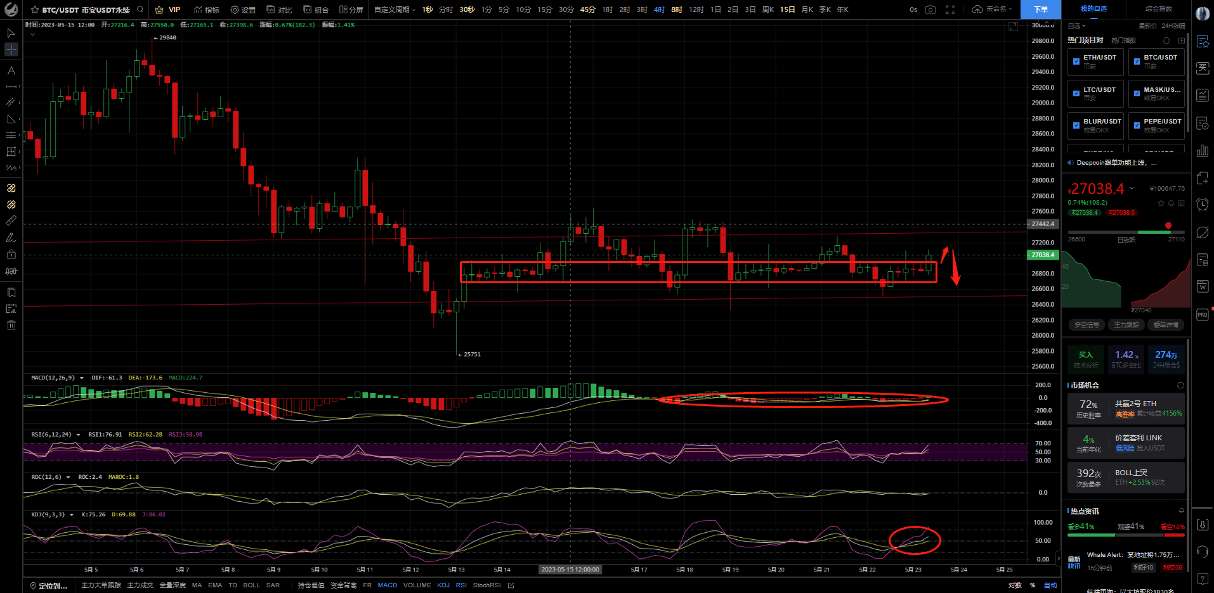Click the red daily range slider marker
This screenshot has width=1214, height=593.
(x=1168, y=226)
